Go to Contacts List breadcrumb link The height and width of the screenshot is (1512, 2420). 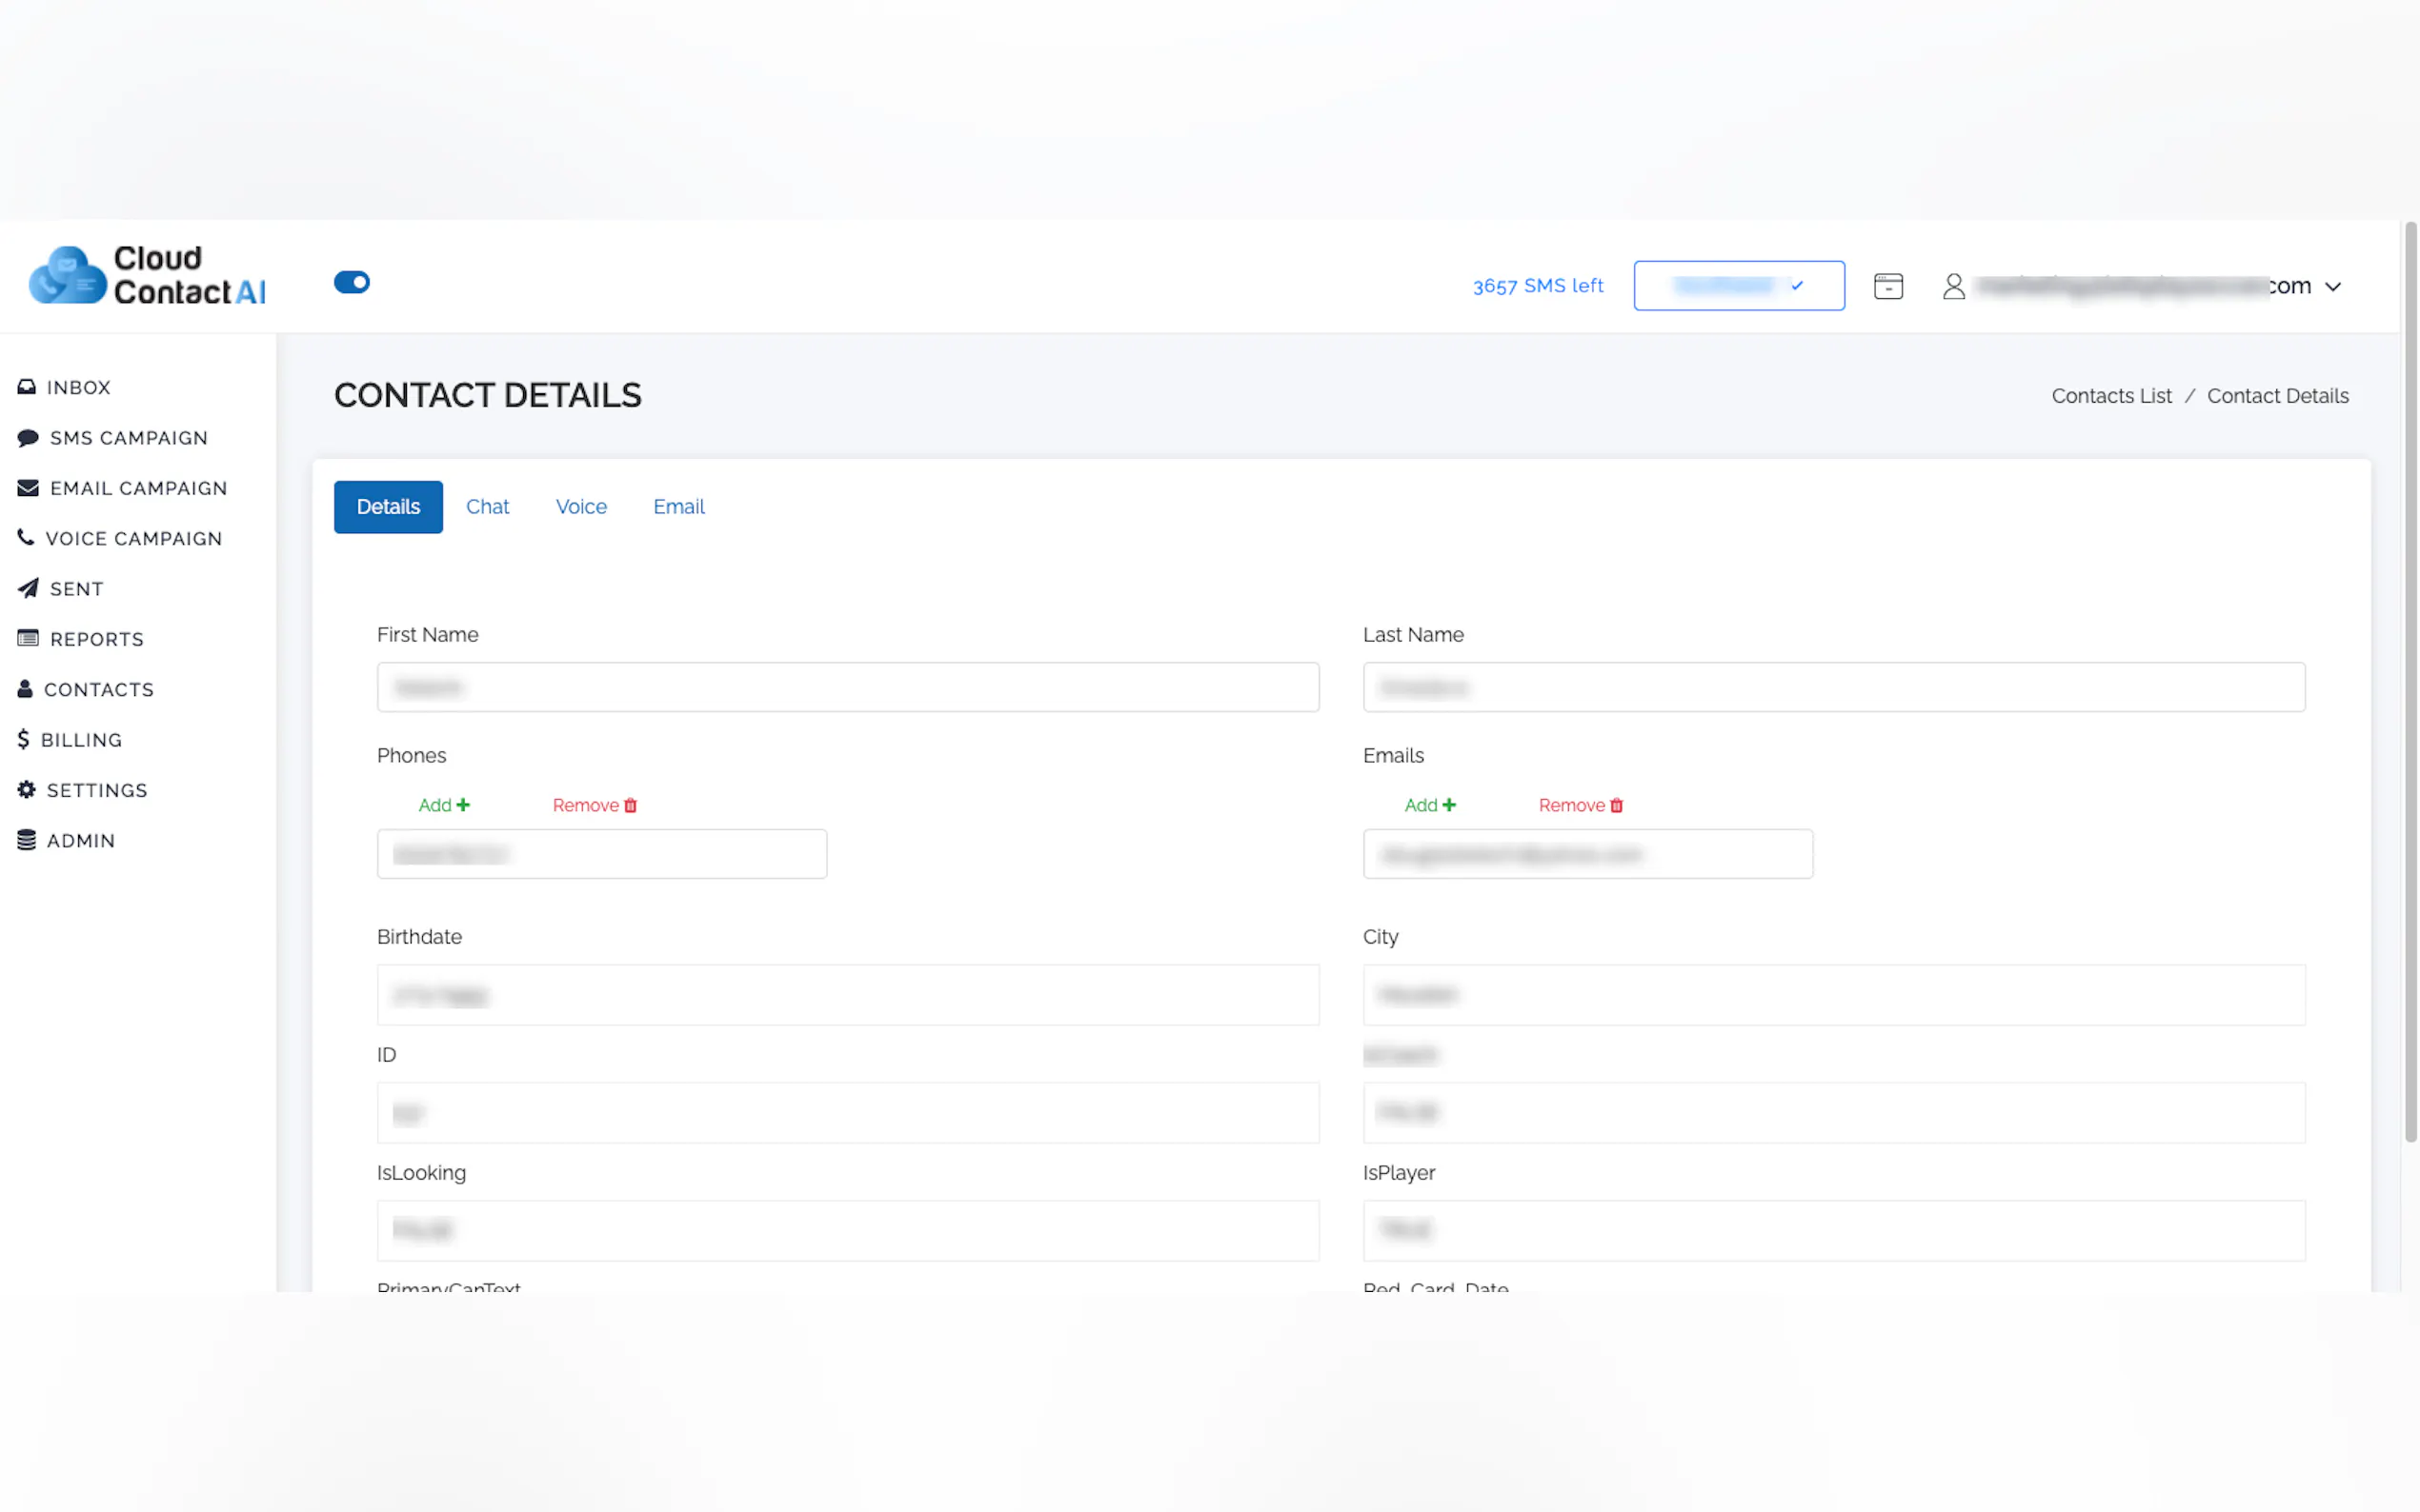2111,396
